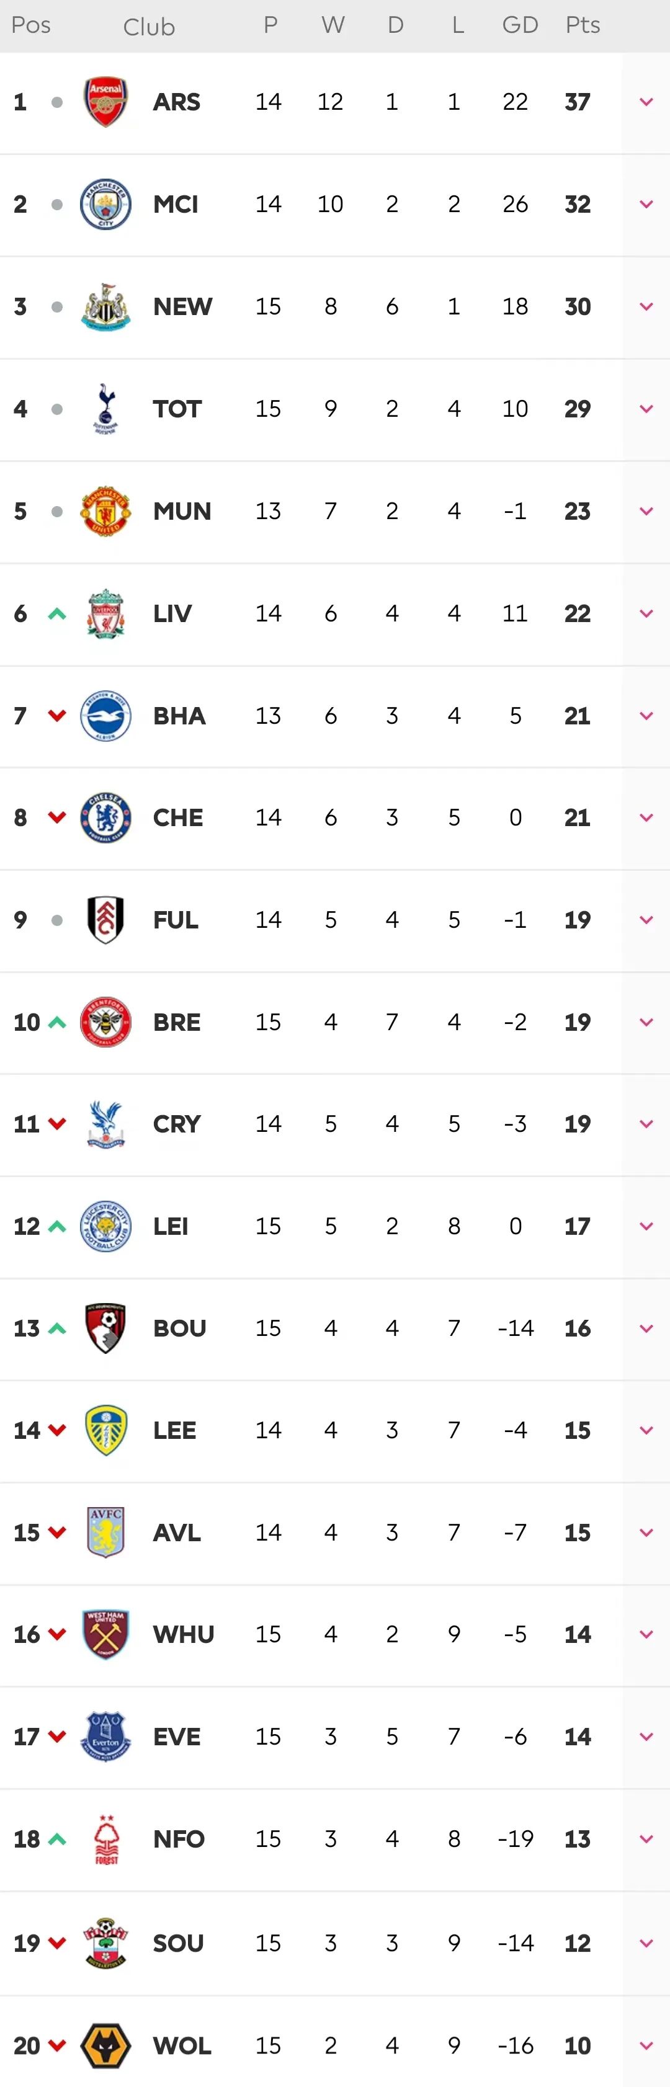Image resolution: width=670 pixels, height=2087 pixels.
Task: Expand the MUN row chevron
Action: [646, 511]
